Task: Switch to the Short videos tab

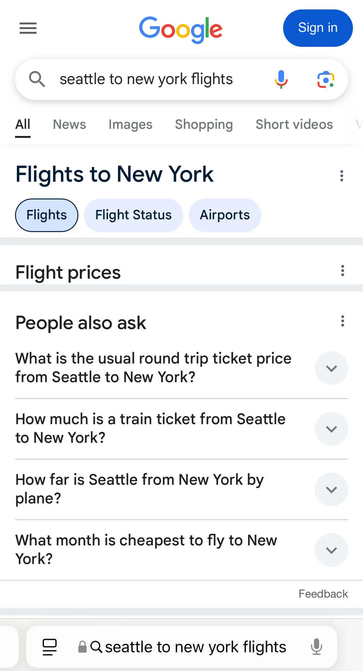Action: (x=294, y=125)
